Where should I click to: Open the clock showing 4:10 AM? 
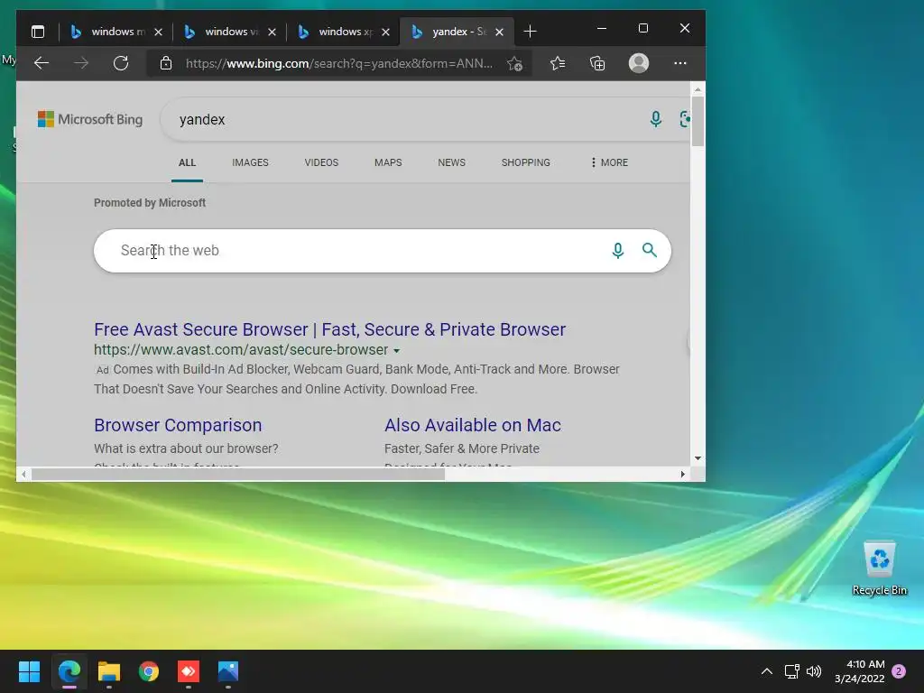pyautogui.click(x=860, y=671)
